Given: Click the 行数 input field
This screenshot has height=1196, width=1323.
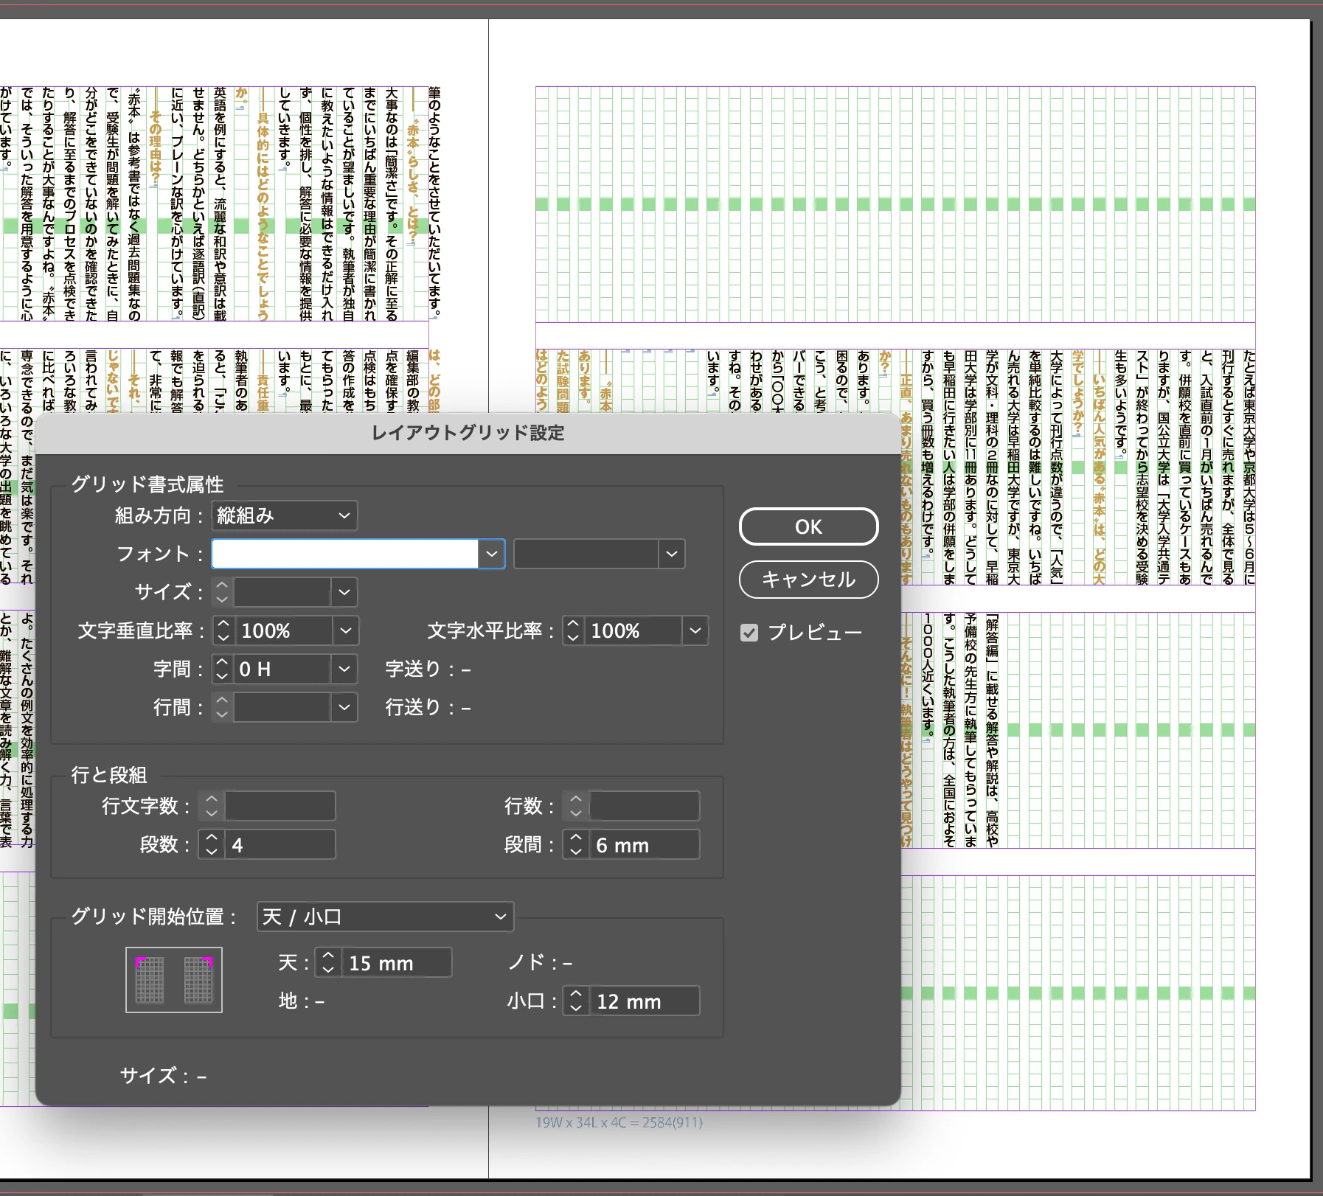Looking at the screenshot, I should click(x=644, y=806).
